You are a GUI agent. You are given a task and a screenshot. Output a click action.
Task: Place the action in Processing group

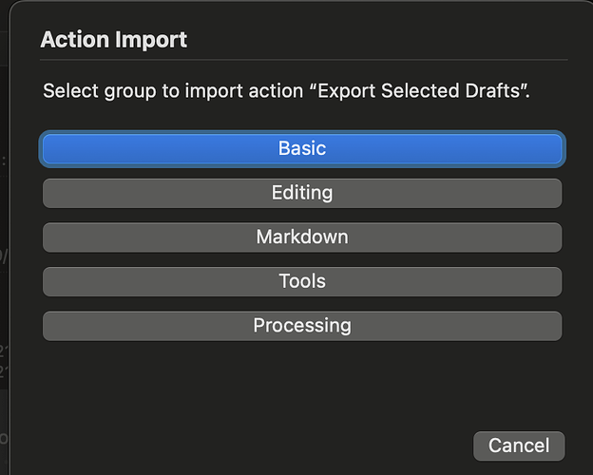302,325
